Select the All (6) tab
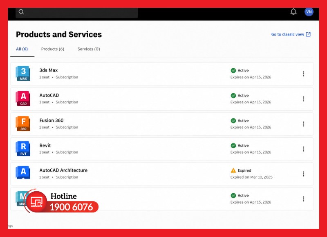Viewport: 327px width, 237px height. pyautogui.click(x=22, y=49)
